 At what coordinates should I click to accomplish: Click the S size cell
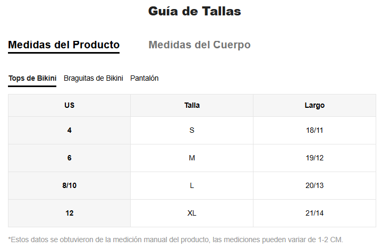(x=192, y=130)
